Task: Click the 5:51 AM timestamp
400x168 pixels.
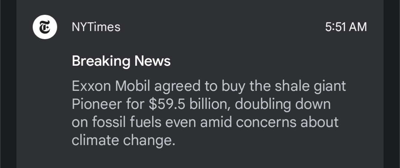Action: pyautogui.click(x=346, y=27)
